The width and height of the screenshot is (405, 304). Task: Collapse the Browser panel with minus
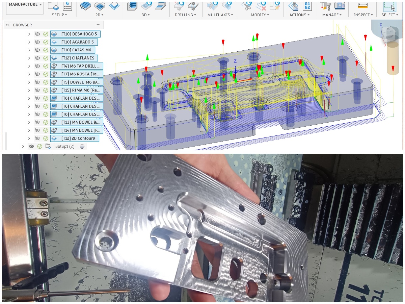[x=98, y=25]
